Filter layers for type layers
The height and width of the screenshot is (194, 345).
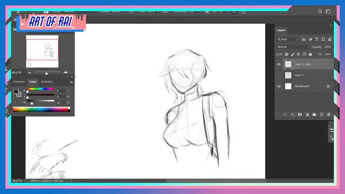[x=316, y=39]
